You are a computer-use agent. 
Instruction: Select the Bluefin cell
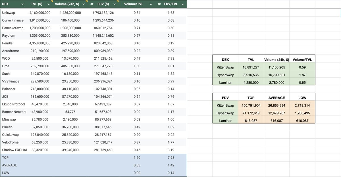pos(8,127)
